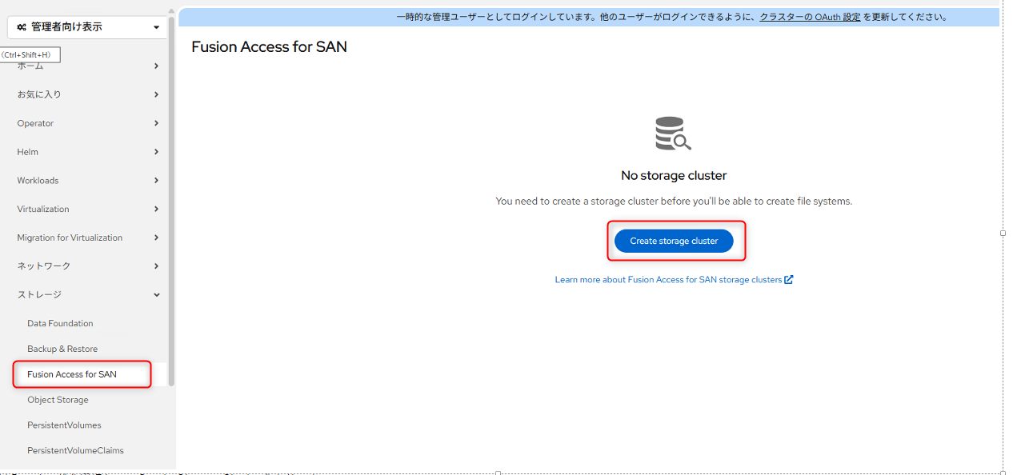Click the gears icon beside 管理者向け表示

(x=22, y=27)
